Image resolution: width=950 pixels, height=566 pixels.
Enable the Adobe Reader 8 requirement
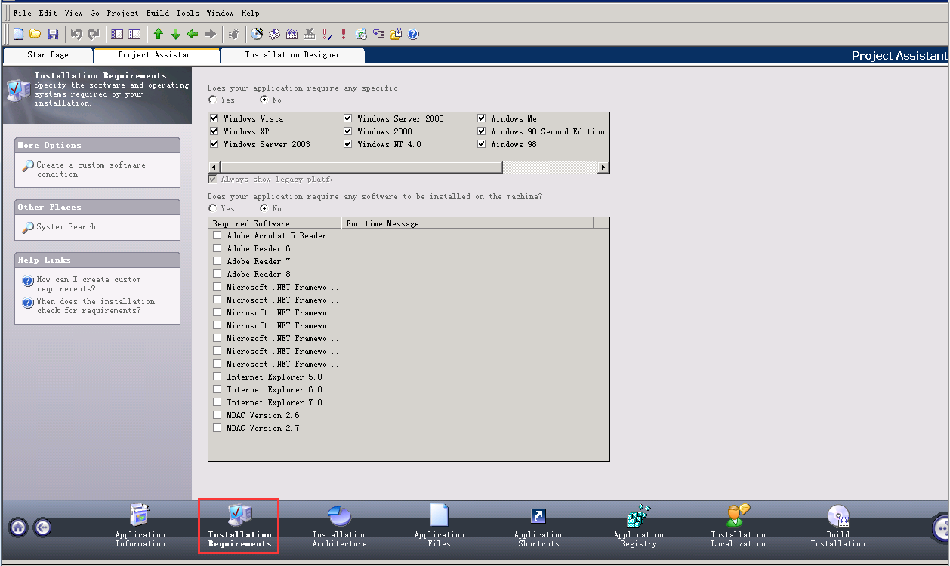tap(217, 274)
